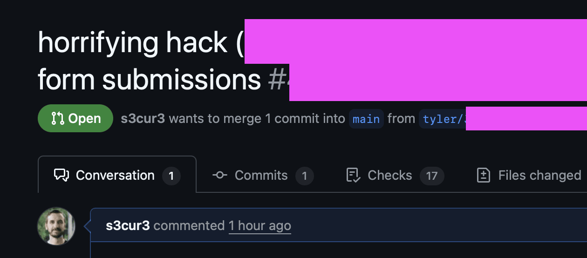Screen dimensions: 587x258
Task: Click the 1 counter on the Conversation tab
Action: tap(171, 176)
